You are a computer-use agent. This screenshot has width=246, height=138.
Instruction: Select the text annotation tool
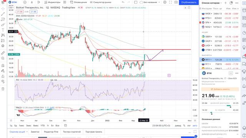click(3, 30)
